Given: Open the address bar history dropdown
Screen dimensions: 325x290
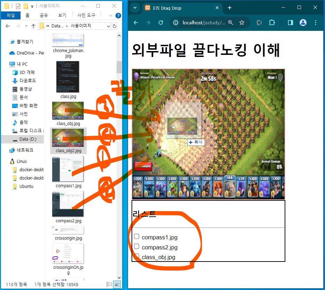Looking at the screenshot, I should tap(109, 26).
